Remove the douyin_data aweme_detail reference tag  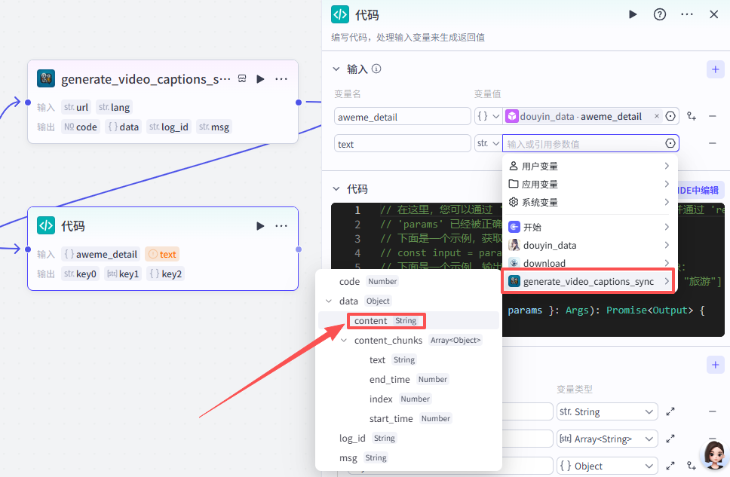click(656, 116)
